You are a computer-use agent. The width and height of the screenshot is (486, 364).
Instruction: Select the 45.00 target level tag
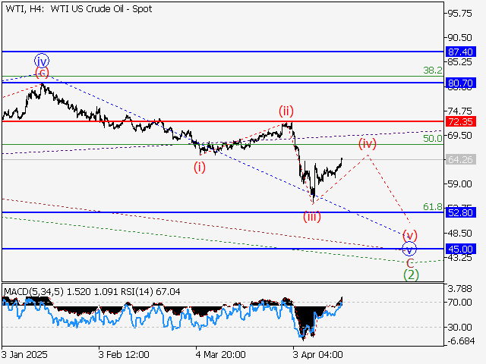461,249
